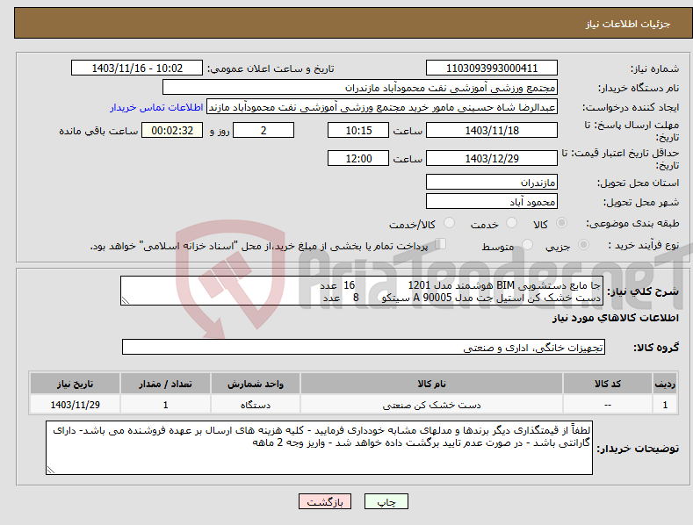Click the کد کالا column header

[608, 384]
